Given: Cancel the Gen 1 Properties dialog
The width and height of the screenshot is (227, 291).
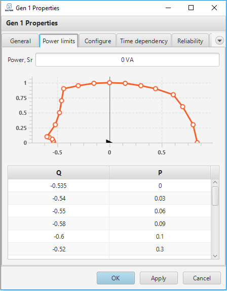Looking at the screenshot, I should (202, 278).
